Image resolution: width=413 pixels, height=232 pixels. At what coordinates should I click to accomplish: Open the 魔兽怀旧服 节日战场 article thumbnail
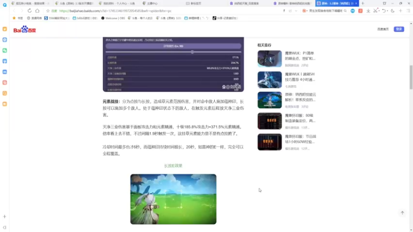(269, 142)
